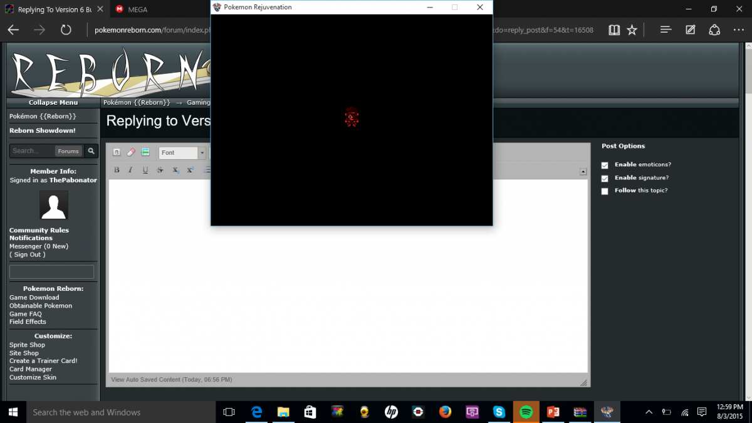Open Edge More actions menu
Screen dimensions: 752x423
(x=738, y=29)
